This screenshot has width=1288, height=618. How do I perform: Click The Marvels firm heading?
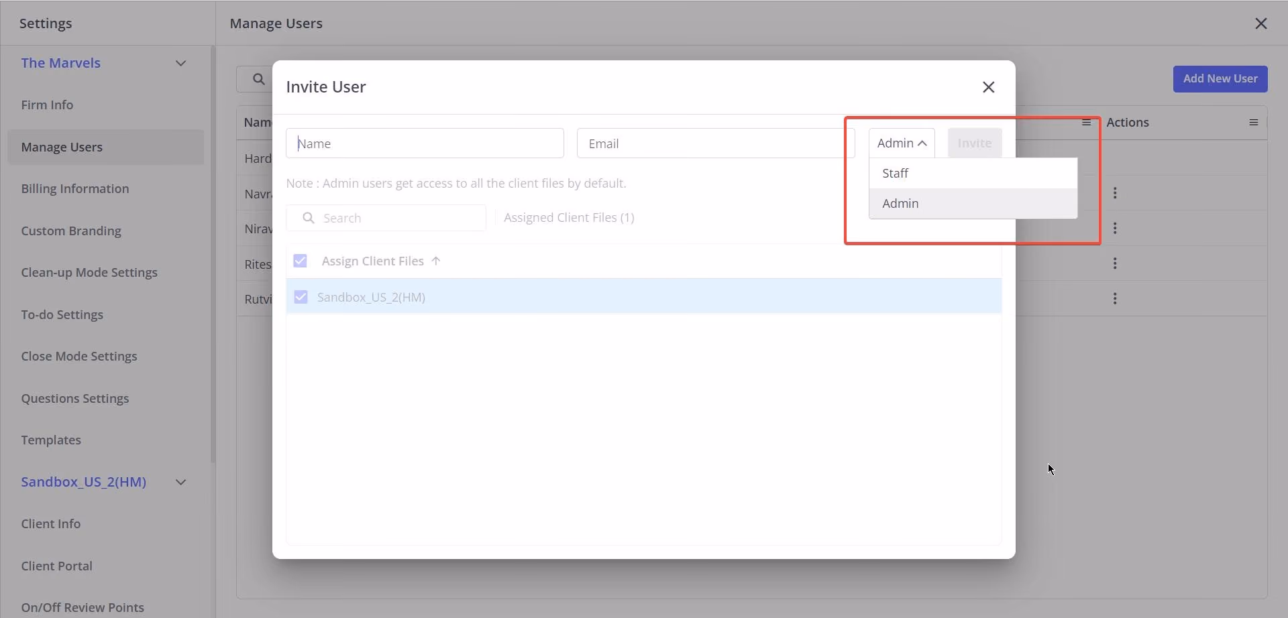(x=60, y=63)
